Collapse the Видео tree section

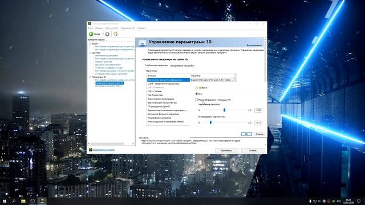[x=90, y=44]
